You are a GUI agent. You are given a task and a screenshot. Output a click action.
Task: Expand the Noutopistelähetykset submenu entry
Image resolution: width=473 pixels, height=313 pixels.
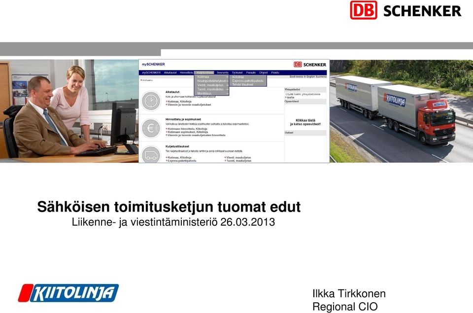click(x=211, y=81)
